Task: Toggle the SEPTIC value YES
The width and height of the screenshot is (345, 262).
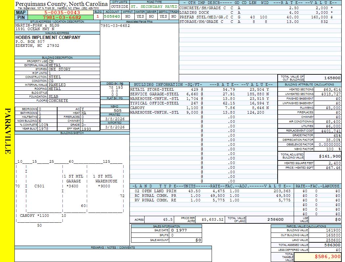Action: pyautogui.click(x=163, y=16)
